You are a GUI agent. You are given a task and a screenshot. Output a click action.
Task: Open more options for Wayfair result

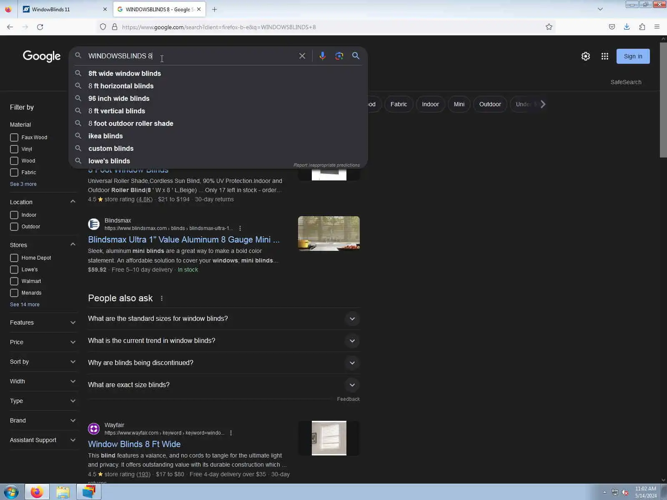tap(231, 433)
